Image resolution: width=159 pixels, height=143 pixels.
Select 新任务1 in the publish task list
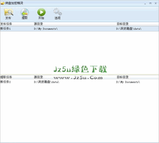(6, 29)
